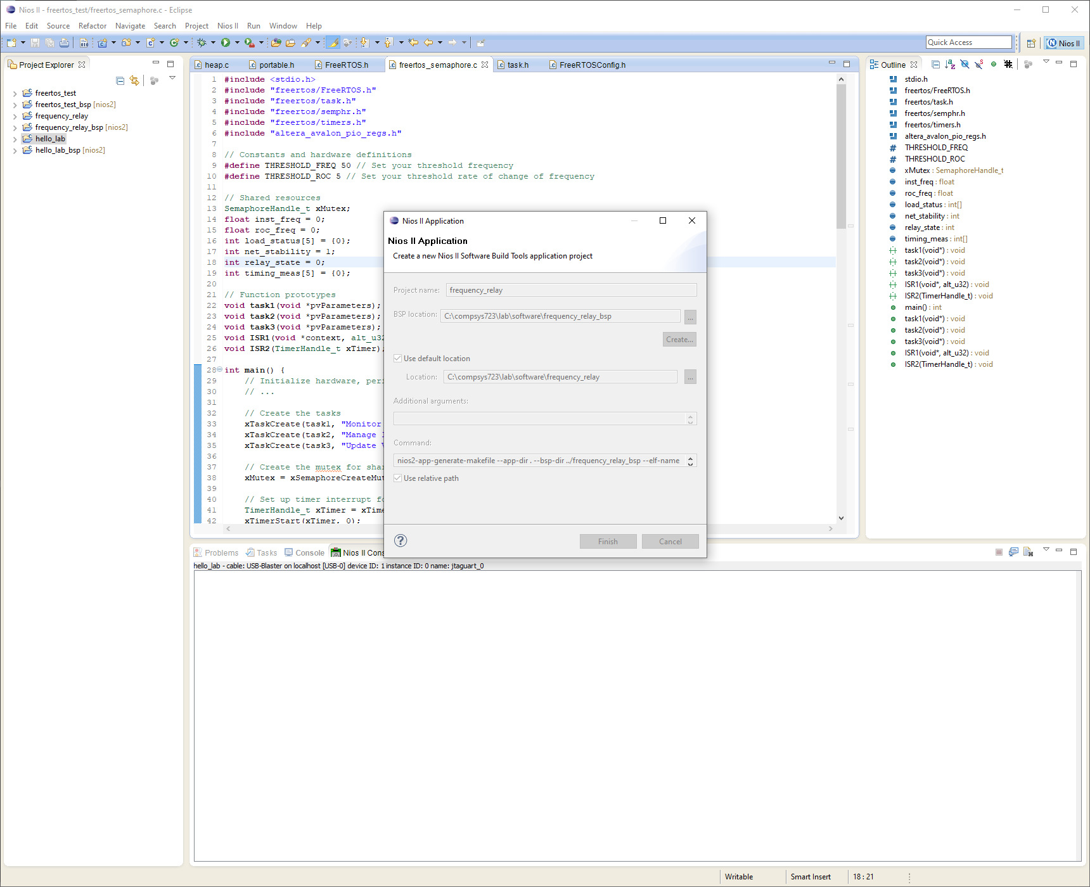Click the Next Annotation arrow icon
1090x887 pixels.
click(x=365, y=42)
